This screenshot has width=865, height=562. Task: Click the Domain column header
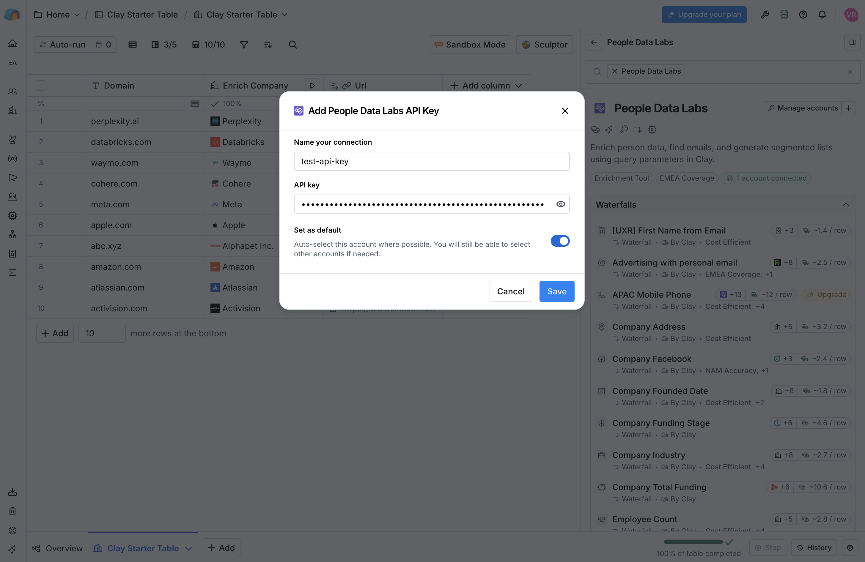[145, 85]
